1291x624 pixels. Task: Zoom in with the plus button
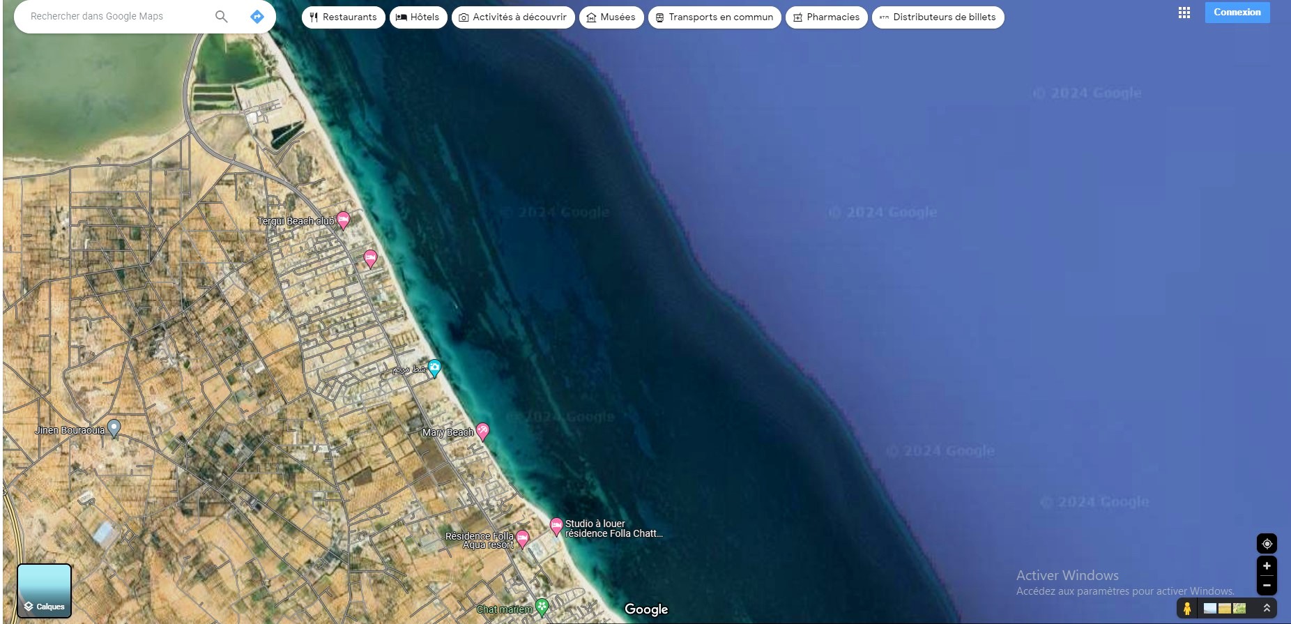[x=1267, y=566]
